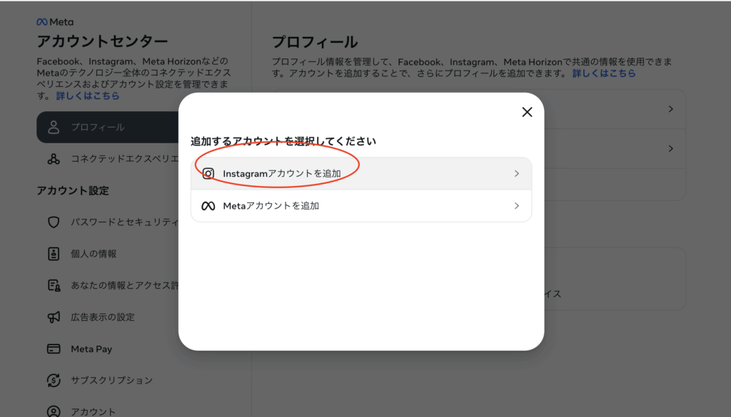The height and width of the screenshot is (417, 731).
Task: Select Metaアカウントを追加 option
Action: pos(271,206)
